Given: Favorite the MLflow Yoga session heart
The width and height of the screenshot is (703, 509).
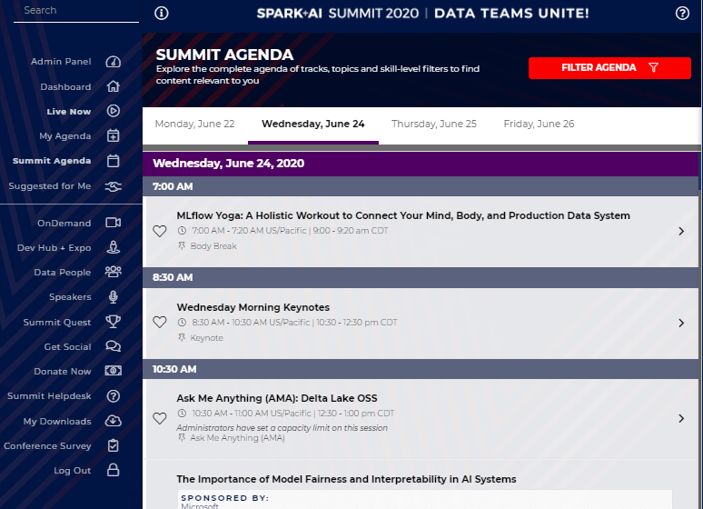Looking at the screenshot, I should click(x=160, y=232).
